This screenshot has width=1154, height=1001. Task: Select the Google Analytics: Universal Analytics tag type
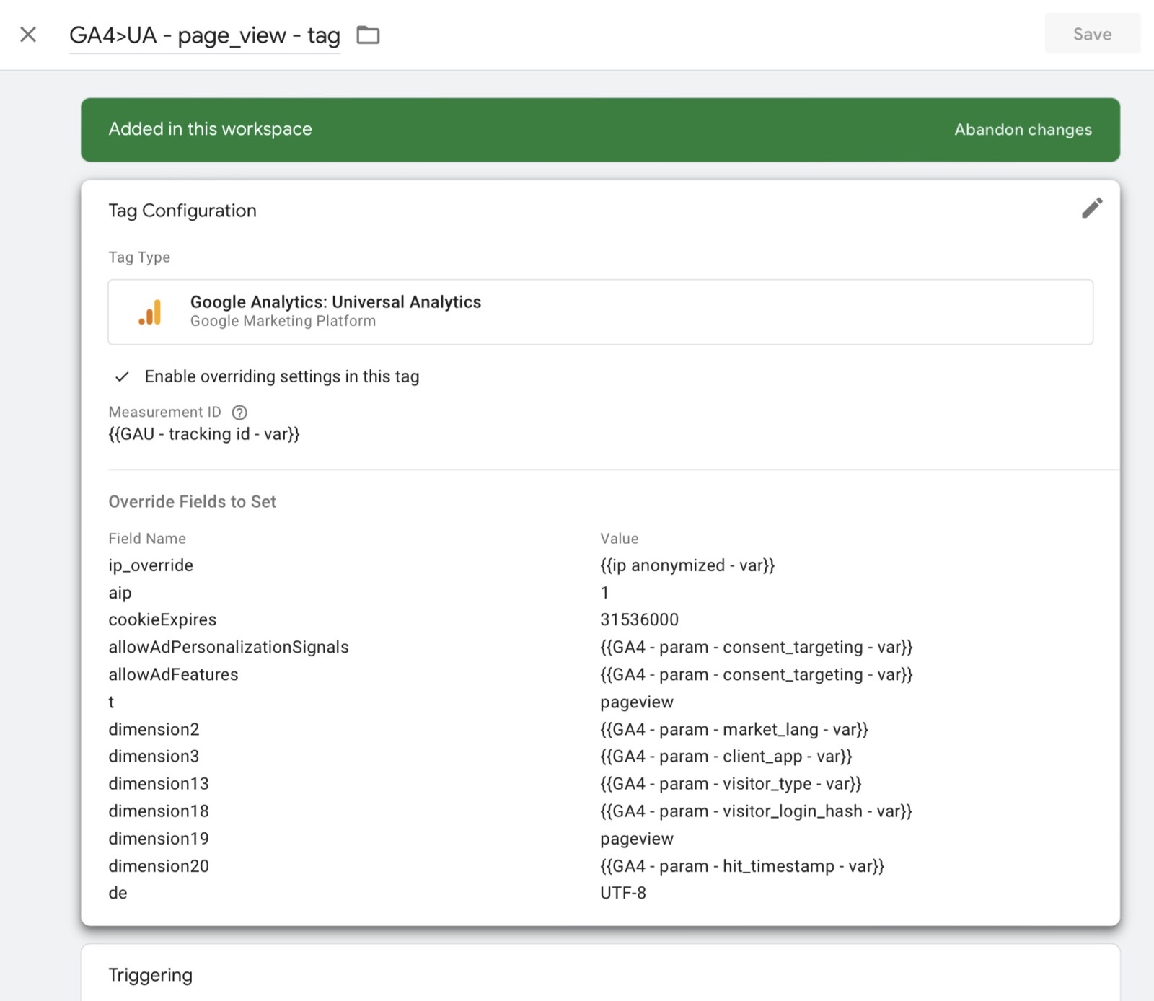pyautogui.click(x=335, y=302)
